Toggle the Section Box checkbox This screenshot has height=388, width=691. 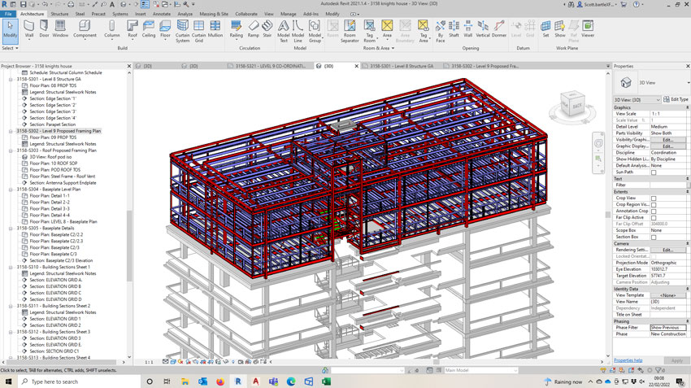(x=654, y=237)
